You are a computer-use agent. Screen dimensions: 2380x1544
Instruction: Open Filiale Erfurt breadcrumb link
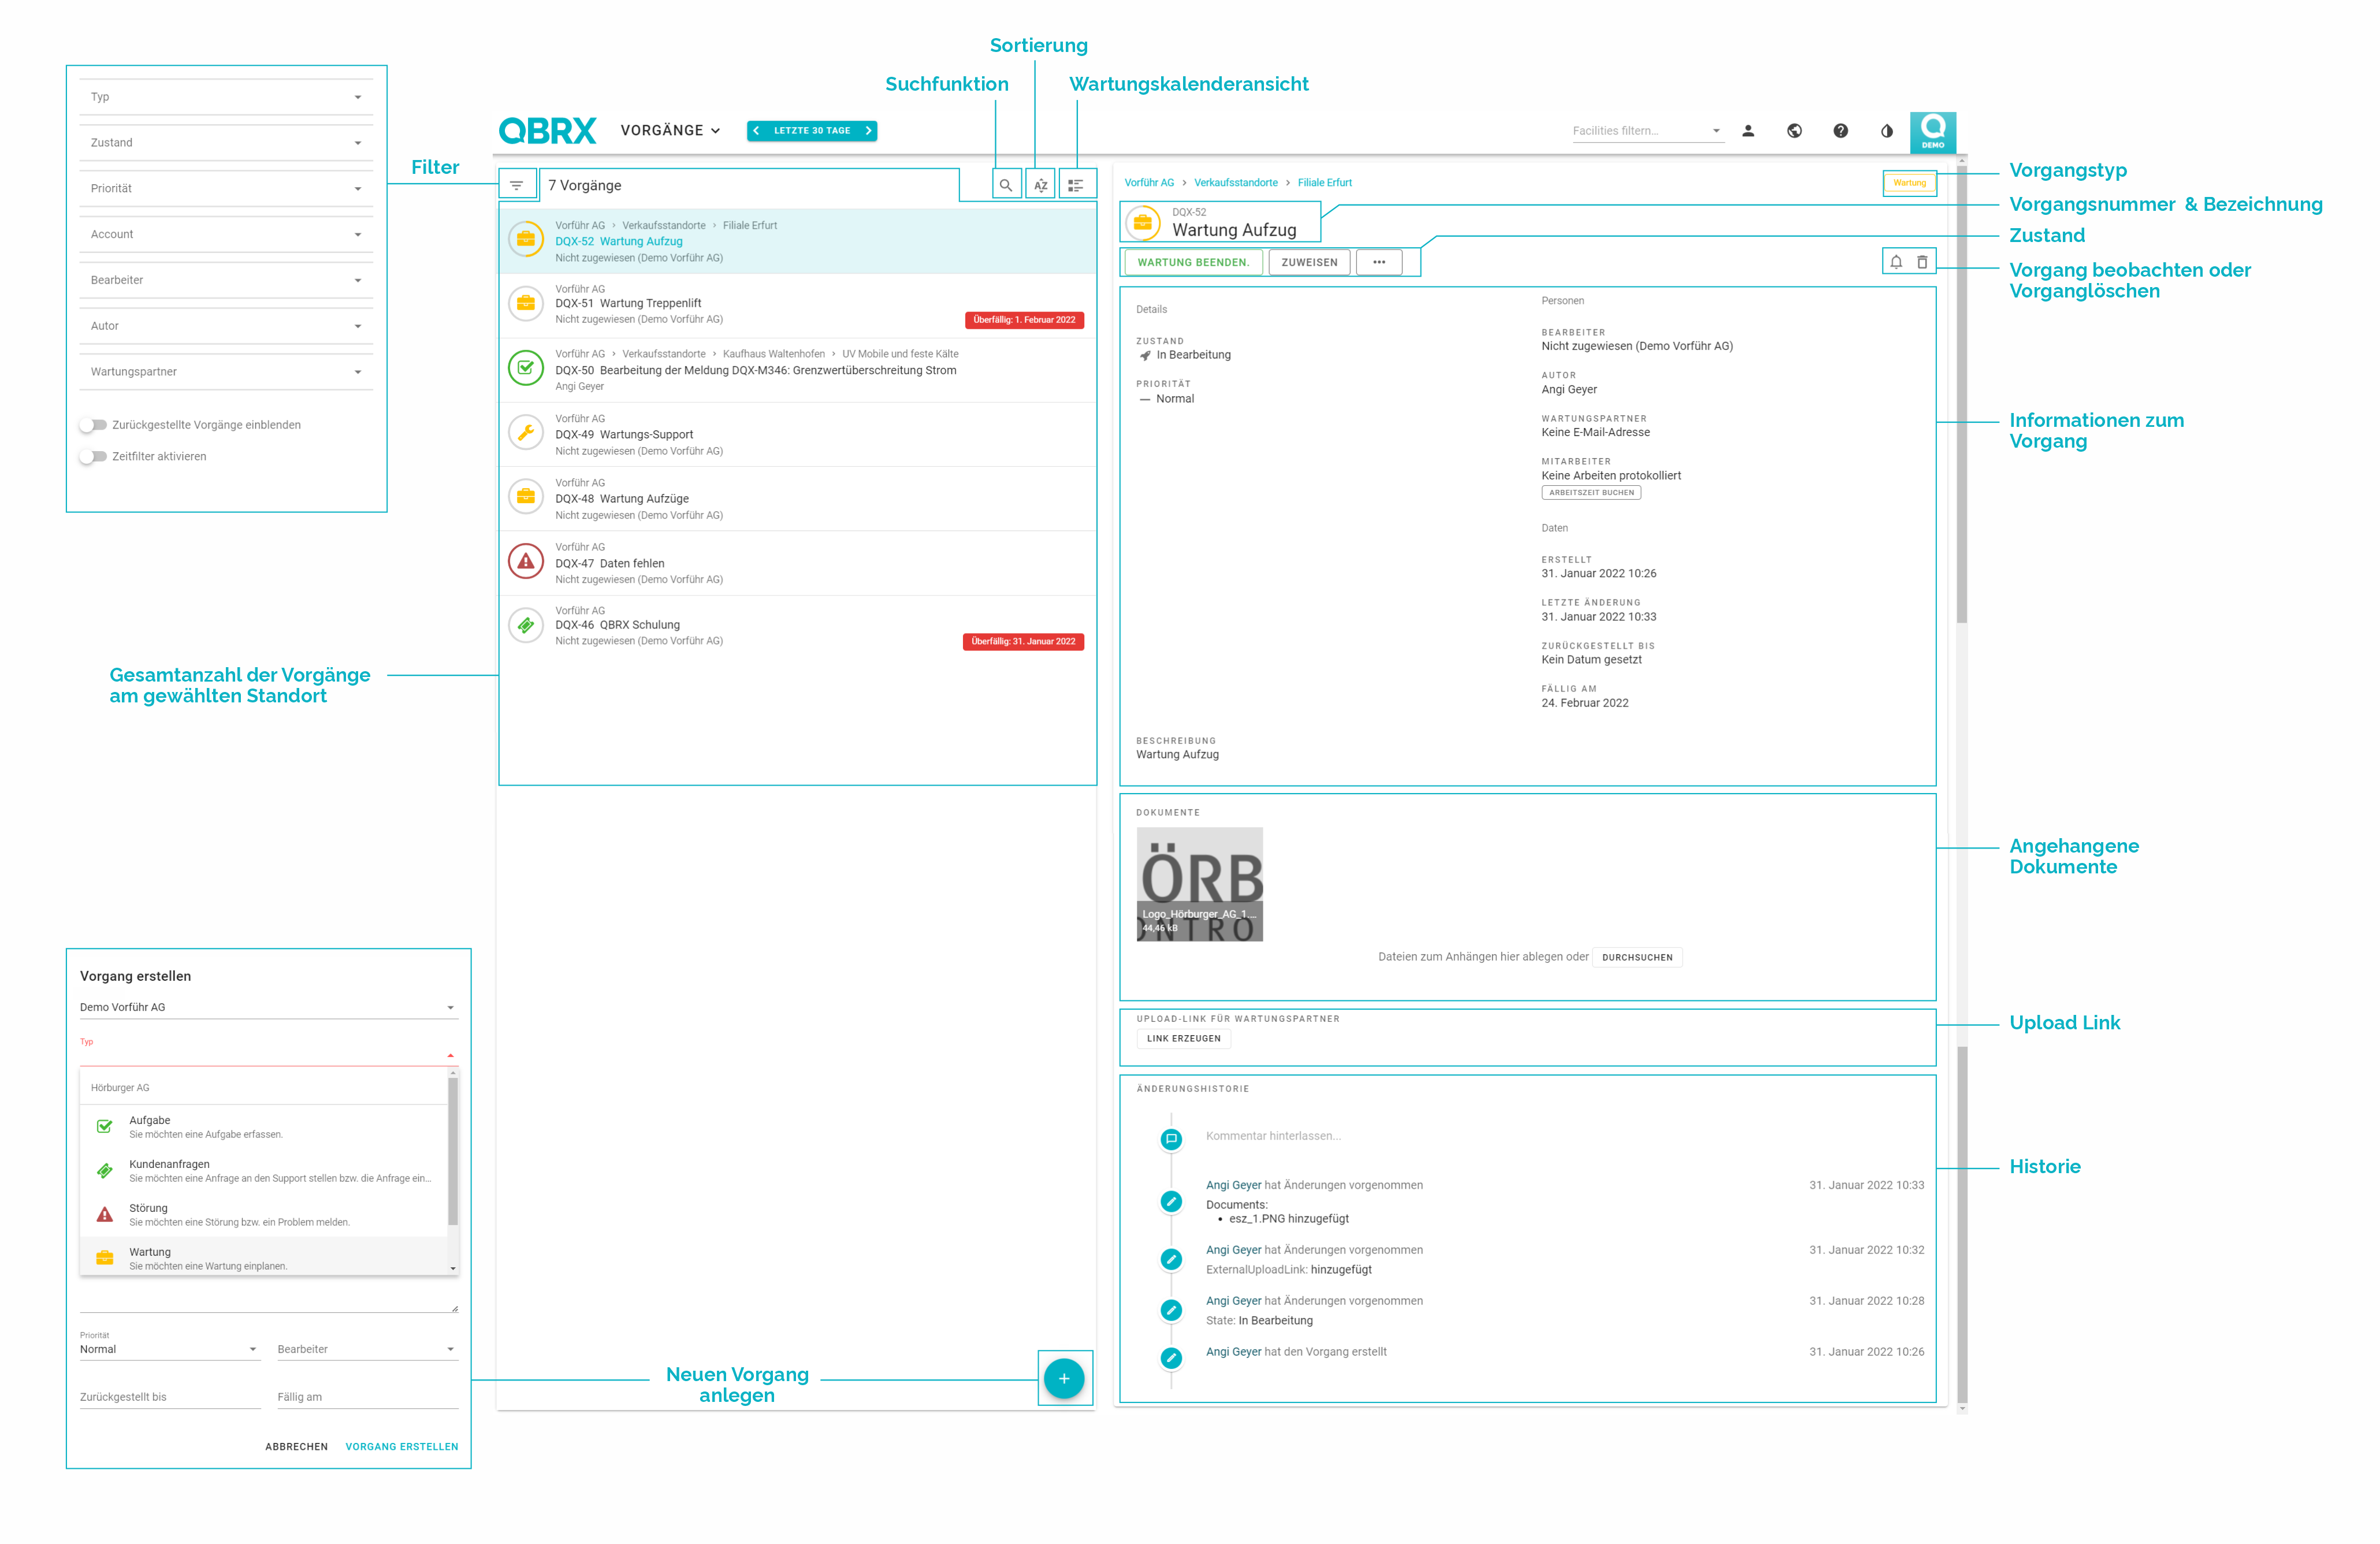coord(1325,183)
